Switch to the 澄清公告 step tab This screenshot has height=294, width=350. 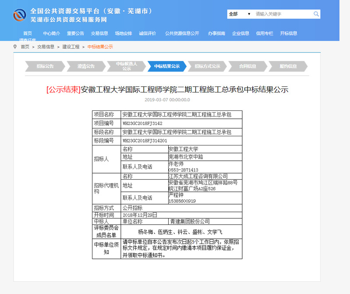coord(86,66)
